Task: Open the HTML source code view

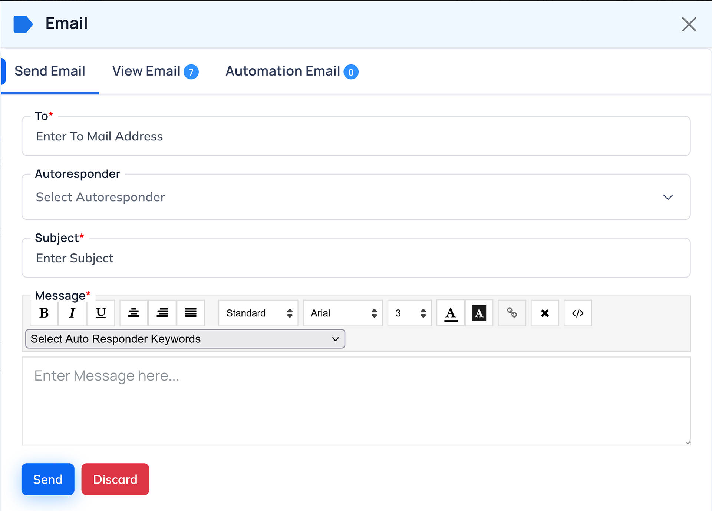Action: click(578, 313)
